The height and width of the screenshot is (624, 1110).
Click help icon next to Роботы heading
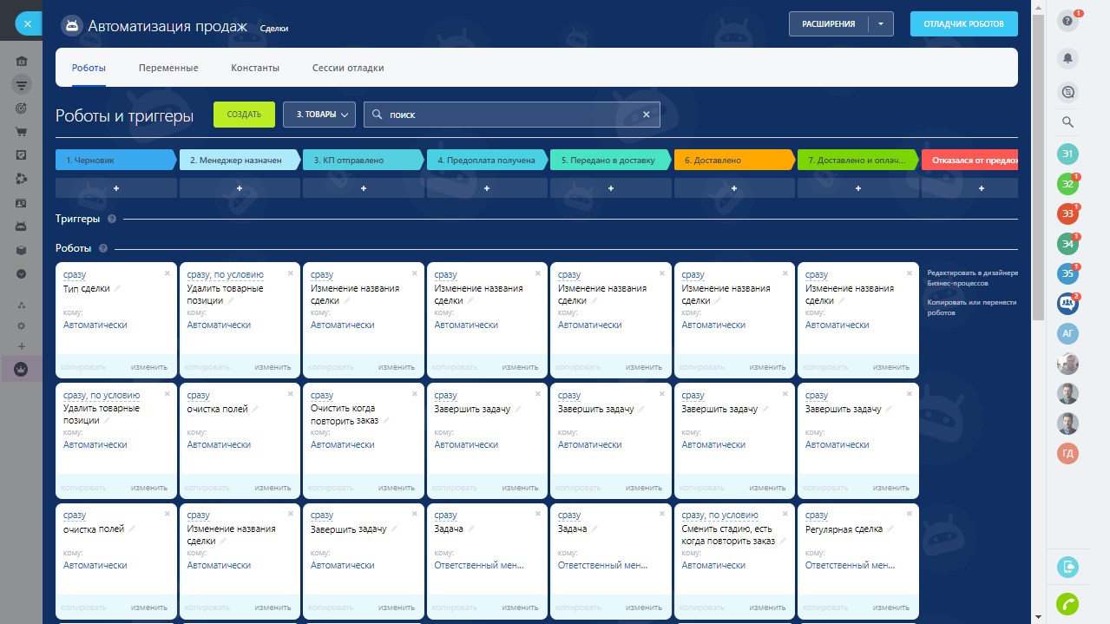pos(103,248)
